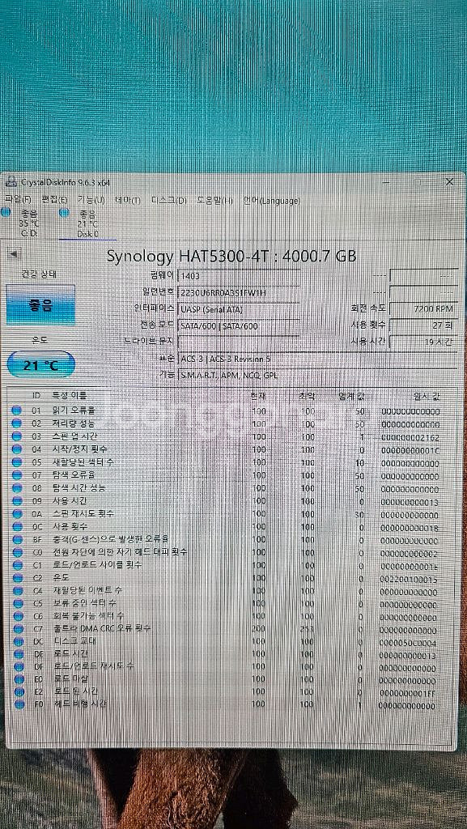The height and width of the screenshot is (829, 467).
Task: Open the 기능(U) menu
Action: click(x=91, y=201)
